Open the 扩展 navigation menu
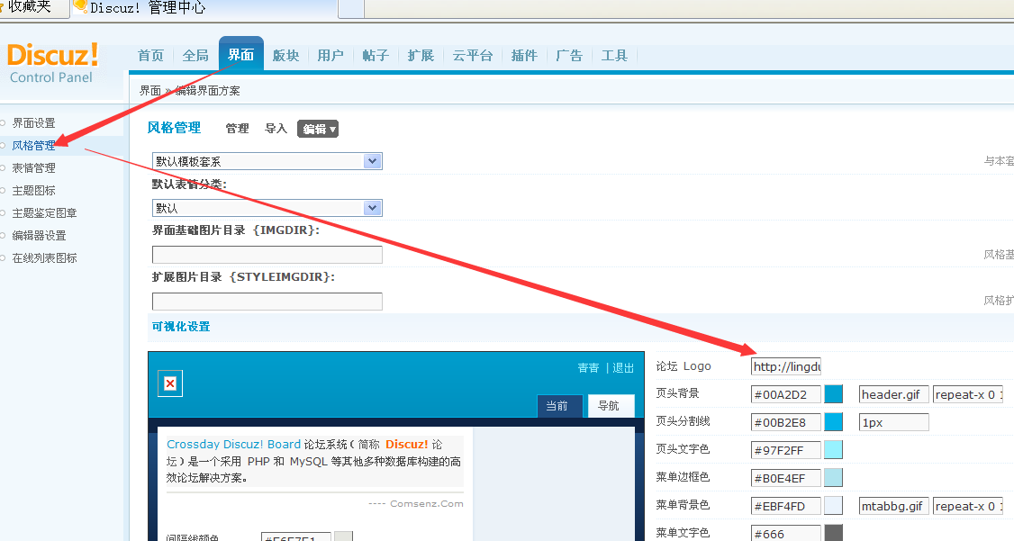1014x541 pixels. pyautogui.click(x=421, y=56)
